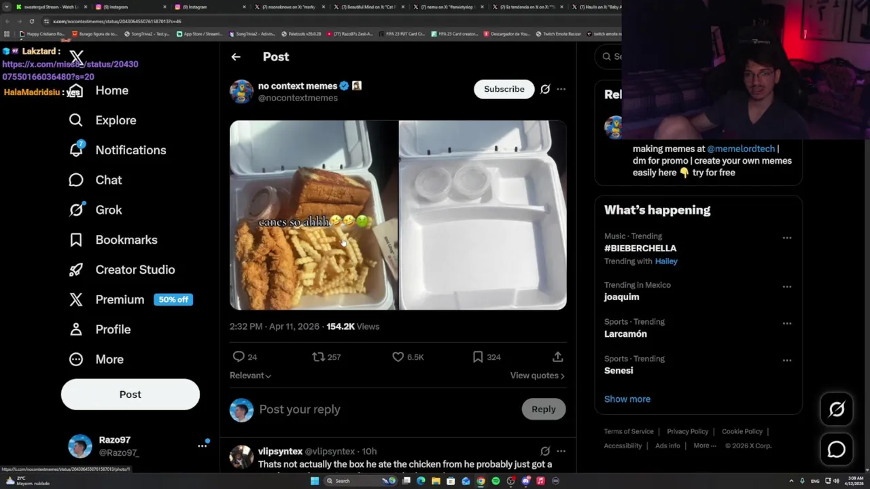Open more options for #BIEBERCHELLA trend
The height and width of the screenshot is (489, 870).
[x=787, y=238]
